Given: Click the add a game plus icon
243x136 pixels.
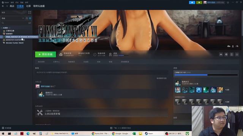Looking at the screenshot, I should pyautogui.click(x=3, y=128).
